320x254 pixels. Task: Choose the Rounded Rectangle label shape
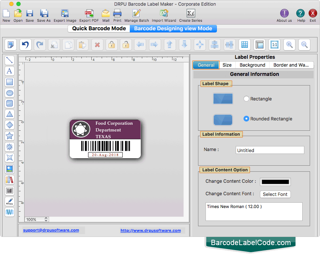pyautogui.click(x=246, y=119)
